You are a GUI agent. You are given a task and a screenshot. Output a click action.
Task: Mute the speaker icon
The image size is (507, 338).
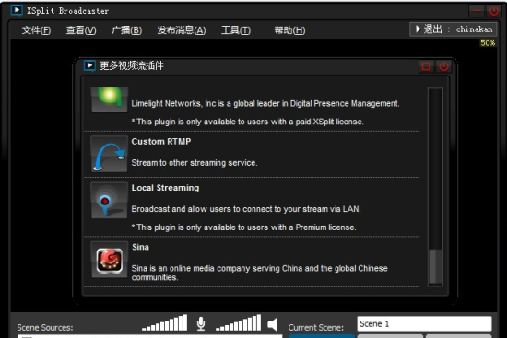click(273, 324)
